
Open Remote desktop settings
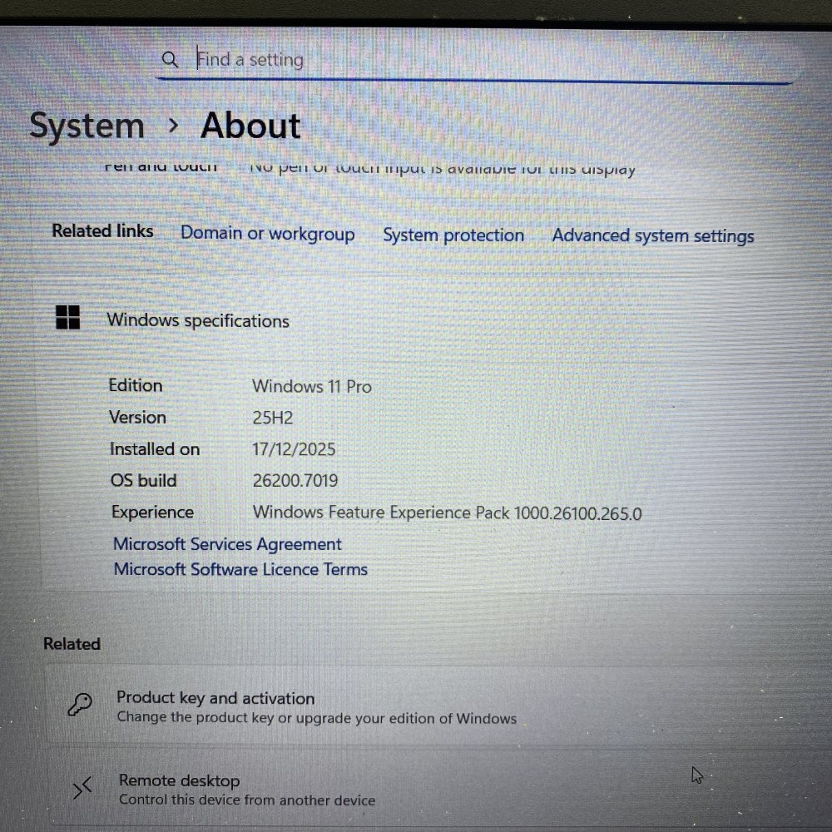tap(179, 780)
